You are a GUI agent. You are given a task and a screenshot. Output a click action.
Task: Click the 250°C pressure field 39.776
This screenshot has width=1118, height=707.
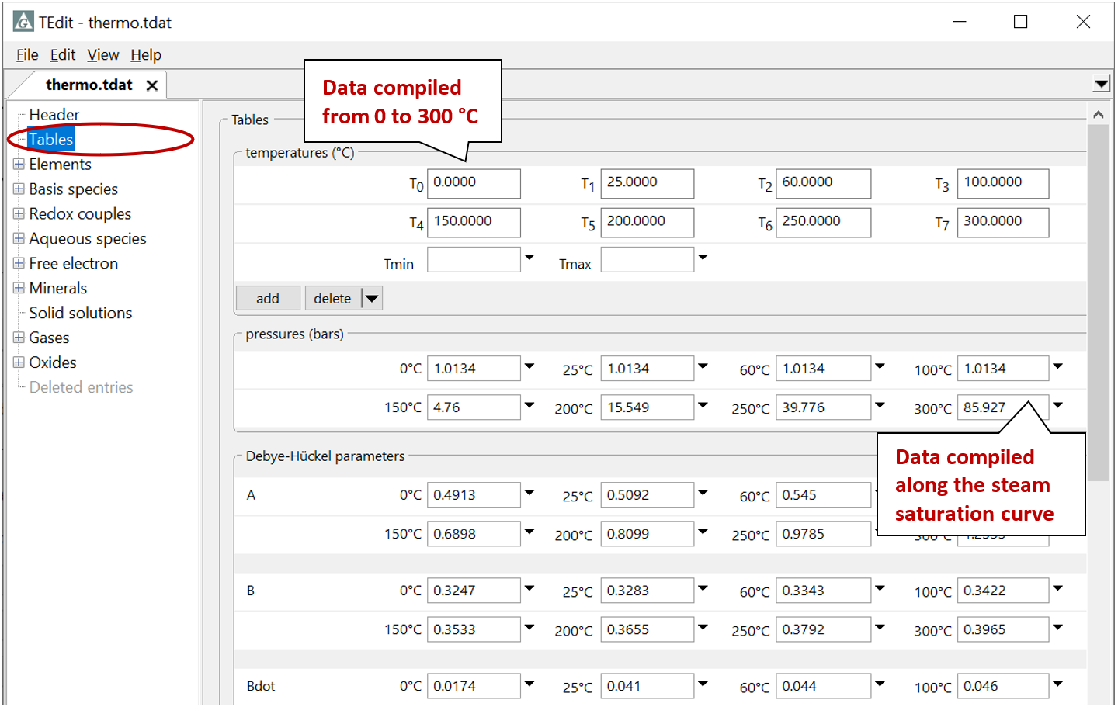[823, 407]
